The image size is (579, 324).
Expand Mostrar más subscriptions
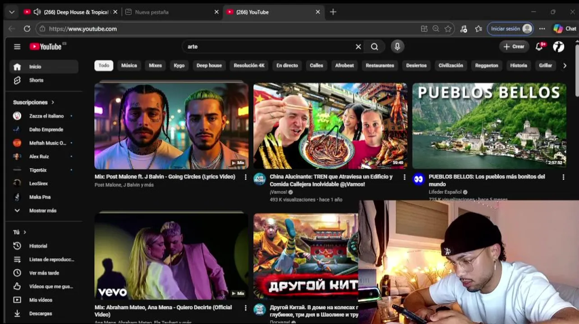point(44,211)
